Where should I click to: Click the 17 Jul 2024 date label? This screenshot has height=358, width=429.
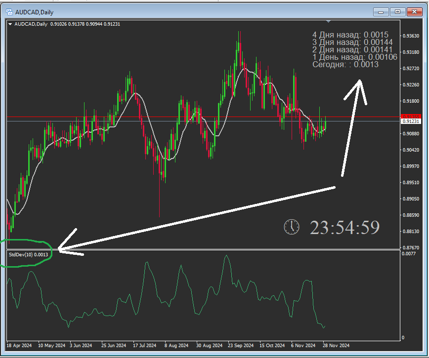[144, 346]
